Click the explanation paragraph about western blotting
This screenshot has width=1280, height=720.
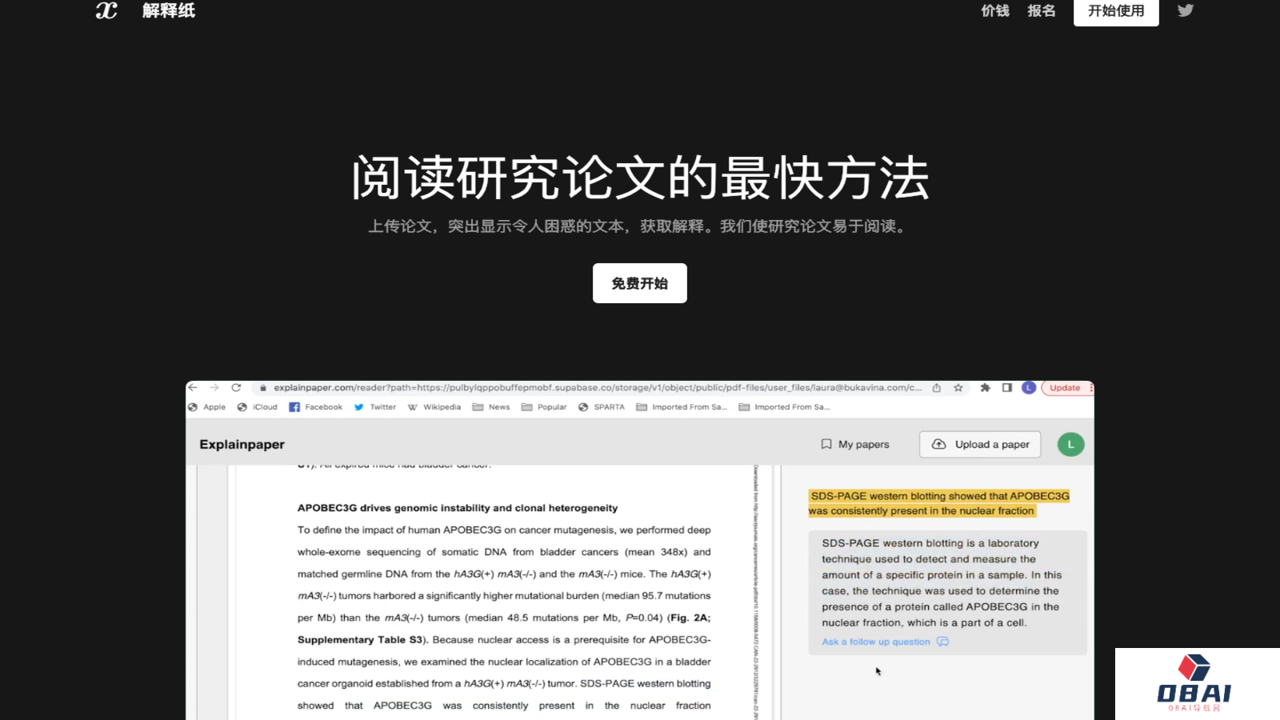coord(942,582)
